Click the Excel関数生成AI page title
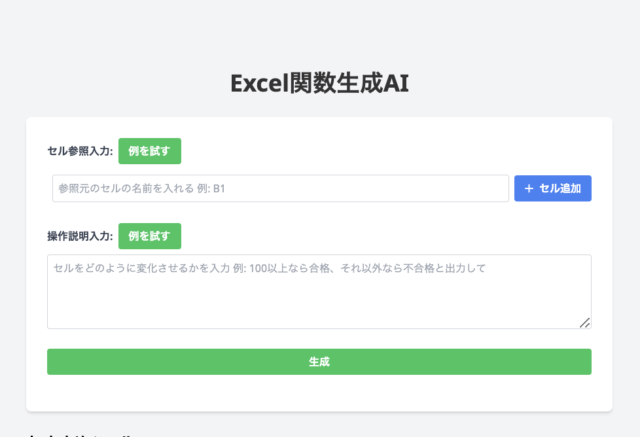This screenshot has height=437, width=640. coord(319,84)
